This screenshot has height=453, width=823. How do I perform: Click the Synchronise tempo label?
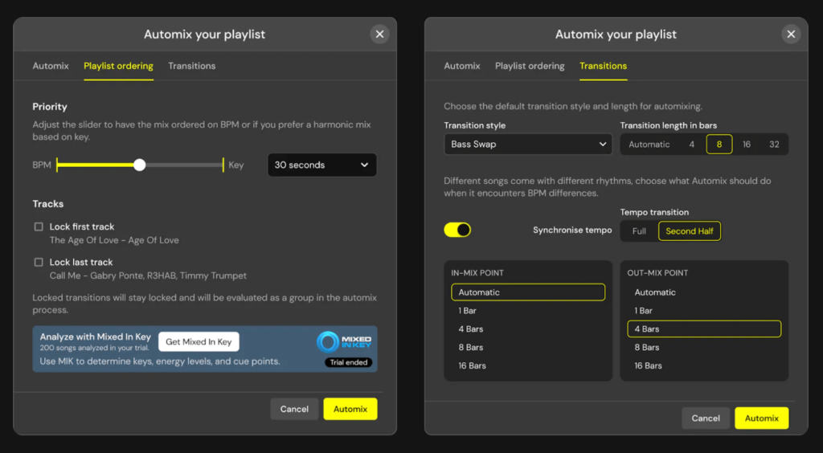572,231
